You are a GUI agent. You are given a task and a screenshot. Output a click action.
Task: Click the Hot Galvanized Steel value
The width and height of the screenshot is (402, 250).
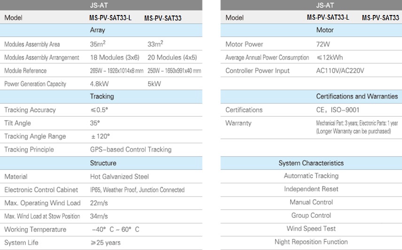click(x=119, y=177)
